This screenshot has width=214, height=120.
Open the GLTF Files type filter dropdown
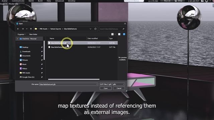pos(112,84)
